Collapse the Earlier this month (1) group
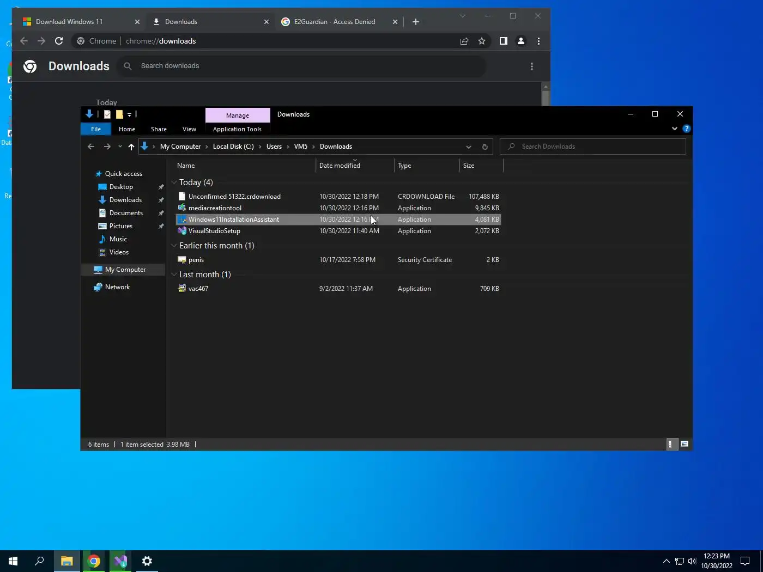Screen dimensions: 763x572 coord(174,246)
